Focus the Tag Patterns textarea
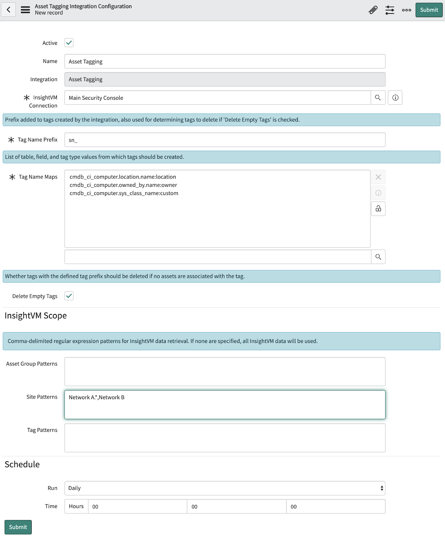This screenshot has height=539, width=445. (225, 438)
